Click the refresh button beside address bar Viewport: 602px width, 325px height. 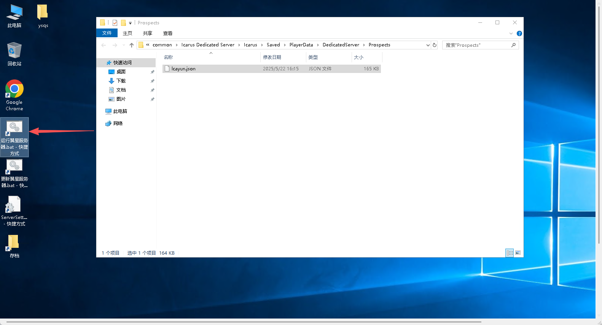click(x=435, y=45)
